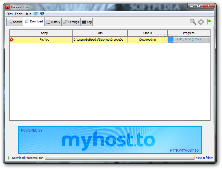222x169 pixels.
Task: Cancel the Fix You download with red X
Action: pyautogui.click(x=12, y=40)
